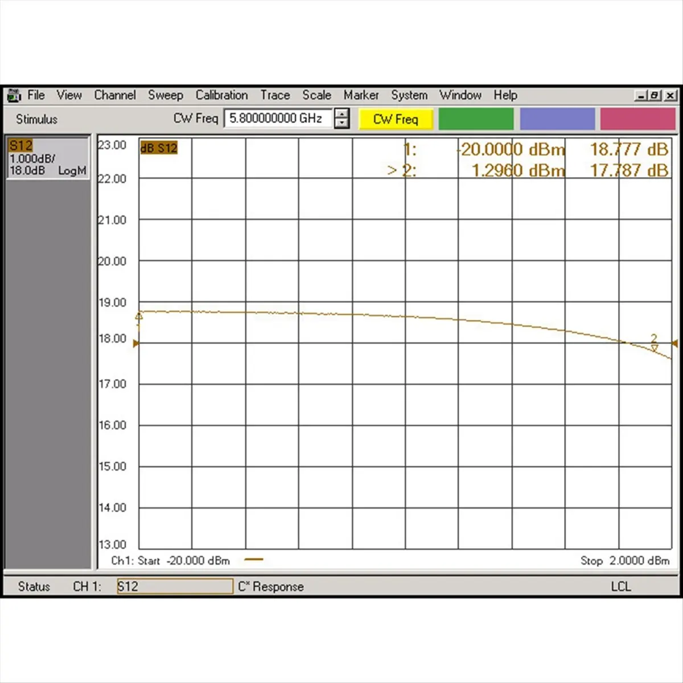The image size is (683, 683).
Task: Open the Calibration menu
Action: [x=221, y=95]
